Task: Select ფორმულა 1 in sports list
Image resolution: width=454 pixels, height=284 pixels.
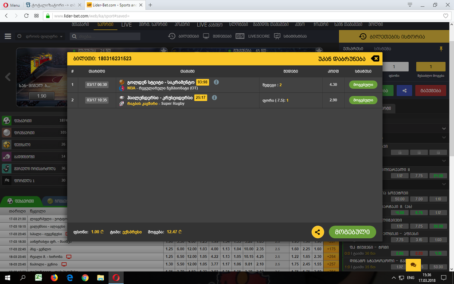Action: point(34,181)
